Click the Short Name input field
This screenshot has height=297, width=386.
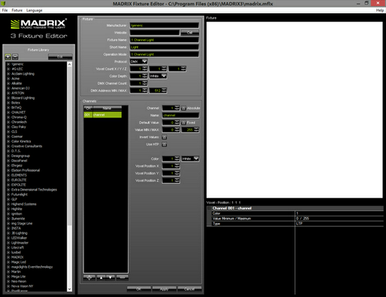click(164, 47)
